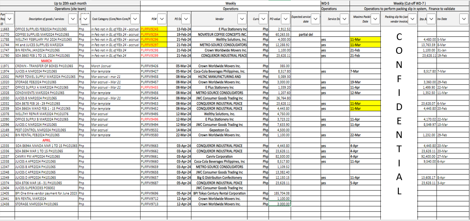Open the Currency column filter dropdown
Viewport: 470px width, 221px height.
coord(263,19)
